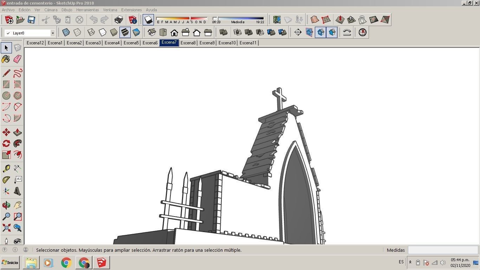The image size is (480, 270).
Task: Open Chrome from the taskbar
Action: point(66,263)
